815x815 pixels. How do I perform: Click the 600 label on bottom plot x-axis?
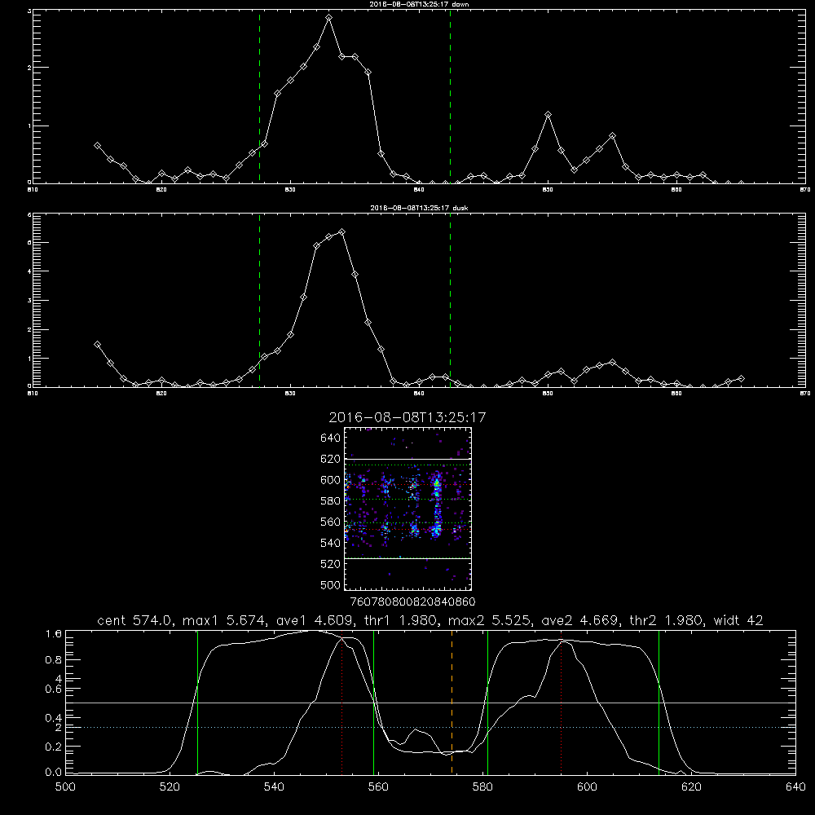coord(587,787)
